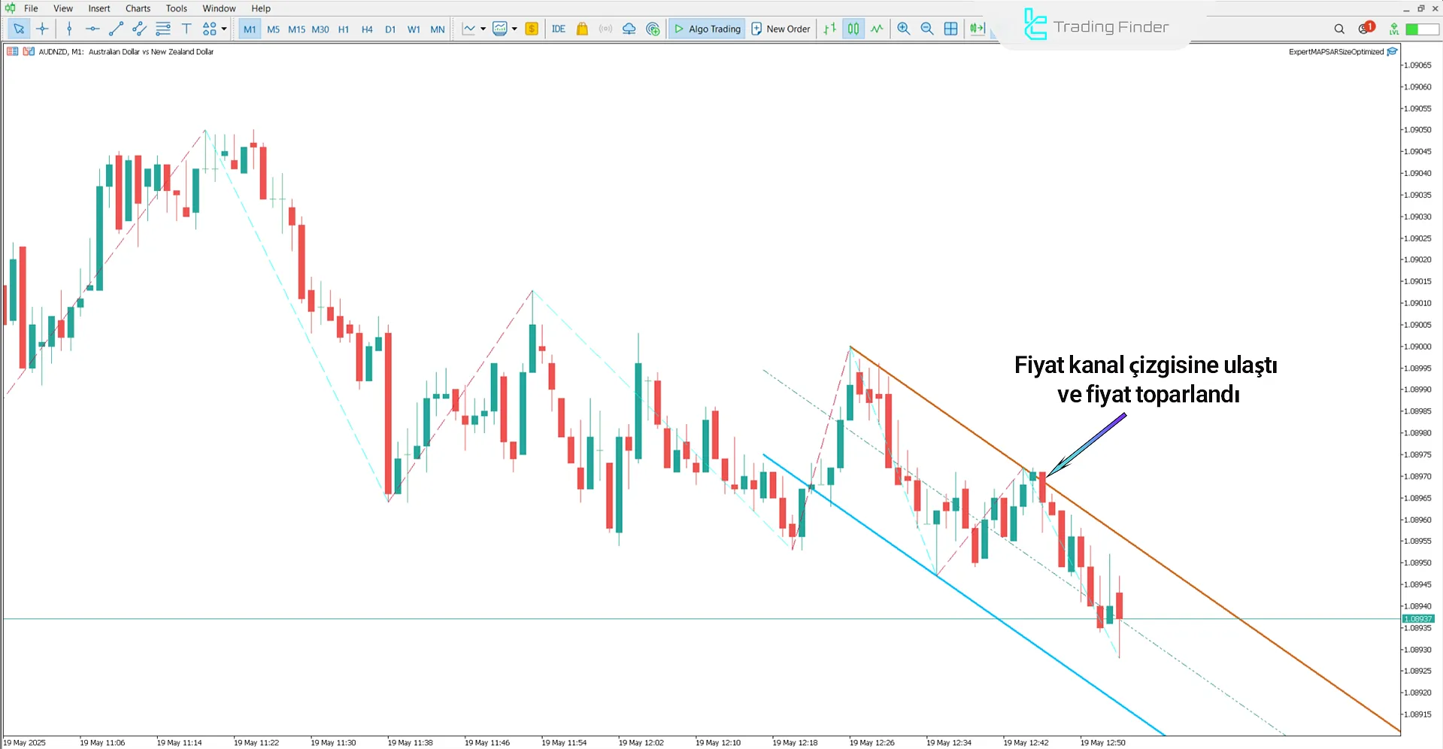
Task: Click the tile windows grid icon
Action: [x=951, y=29]
